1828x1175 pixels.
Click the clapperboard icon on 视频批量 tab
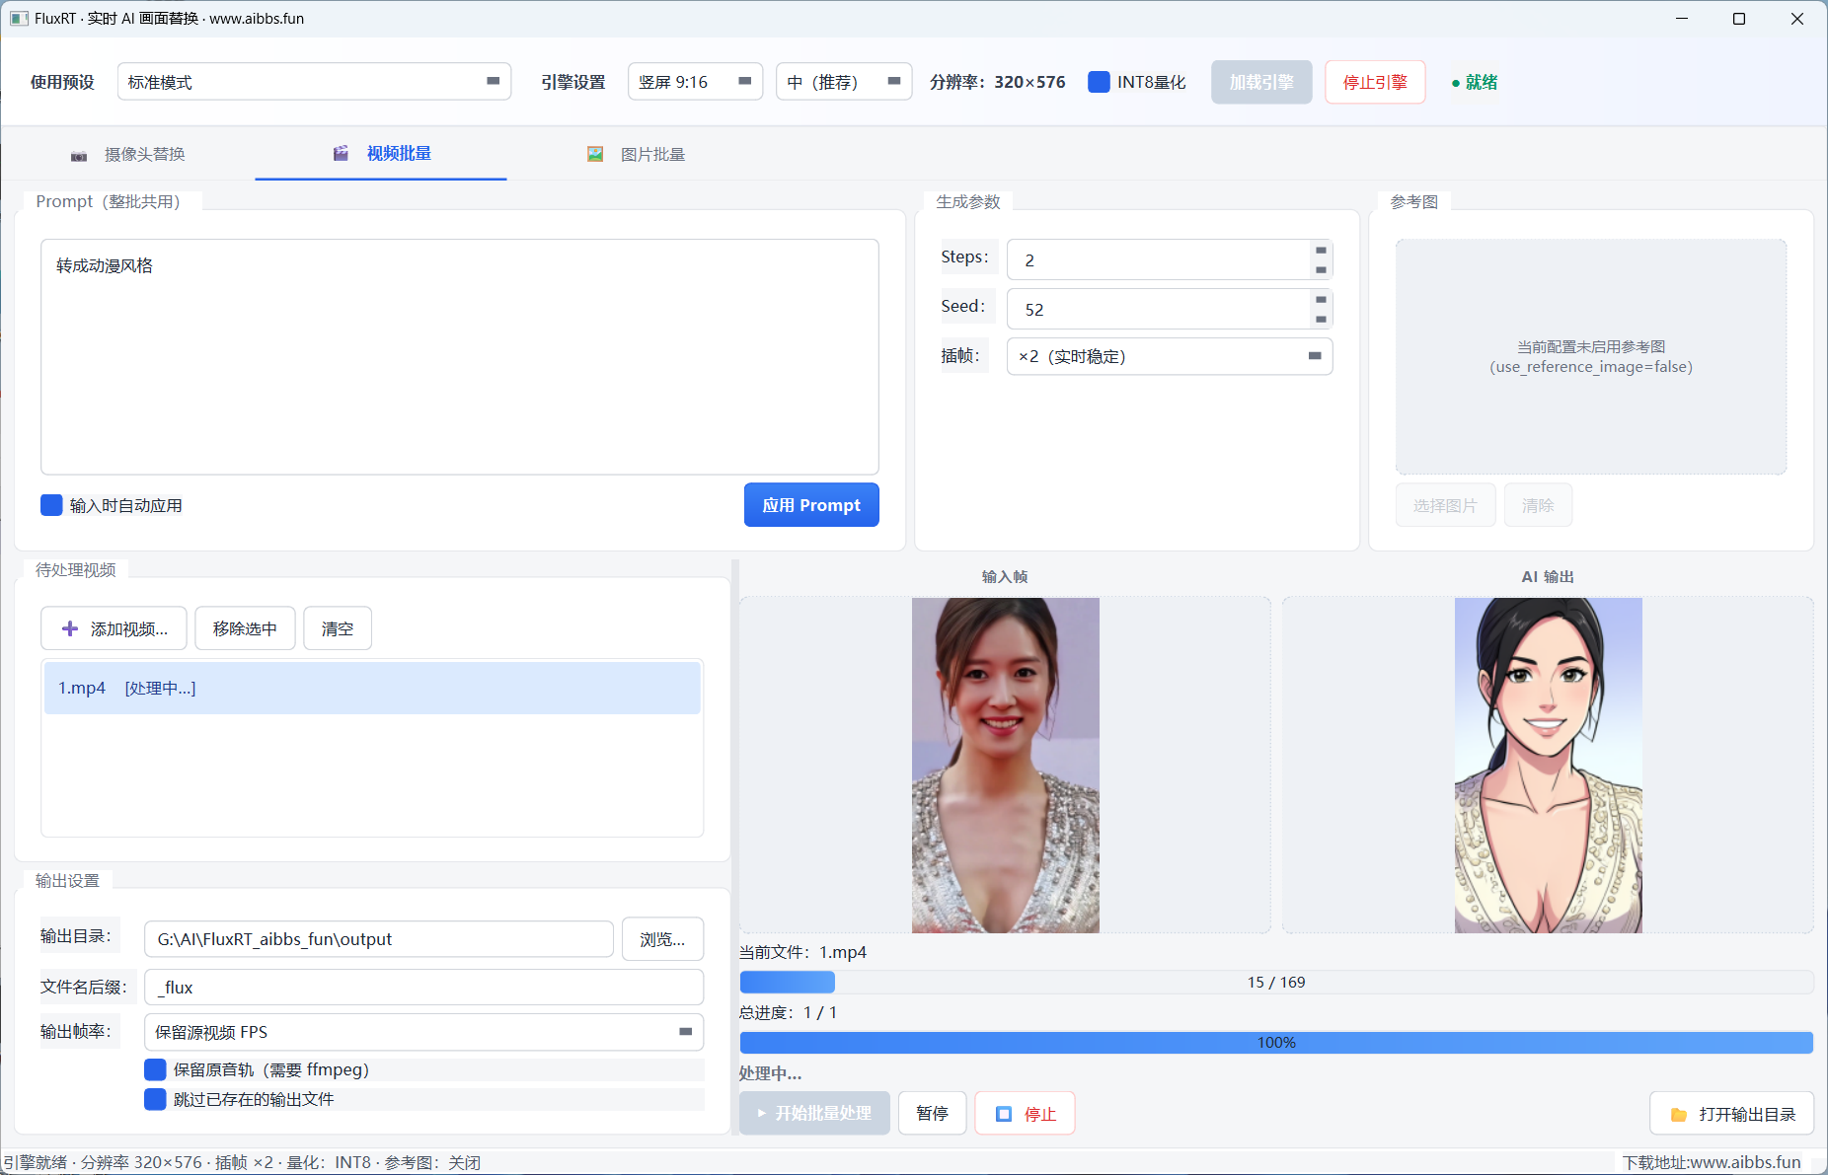click(x=341, y=153)
